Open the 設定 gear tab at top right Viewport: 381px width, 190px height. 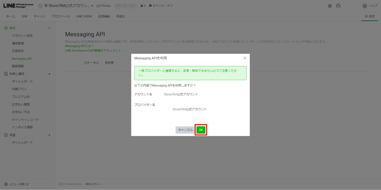tap(369, 16)
